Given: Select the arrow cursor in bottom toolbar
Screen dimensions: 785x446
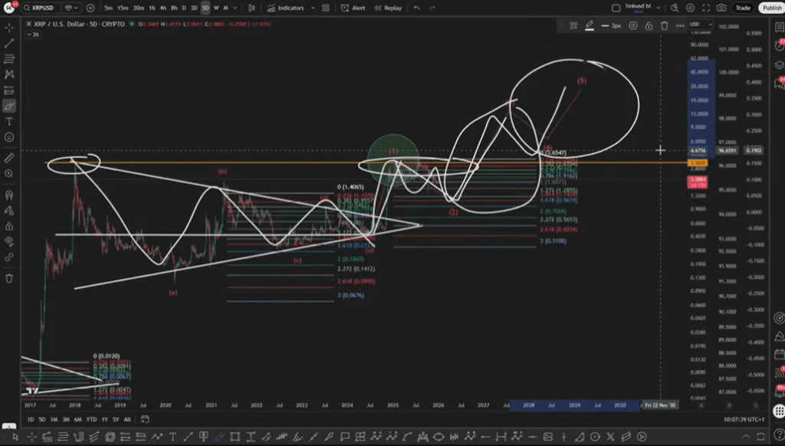Looking at the screenshot, I should pyautogui.click(x=15, y=437).
